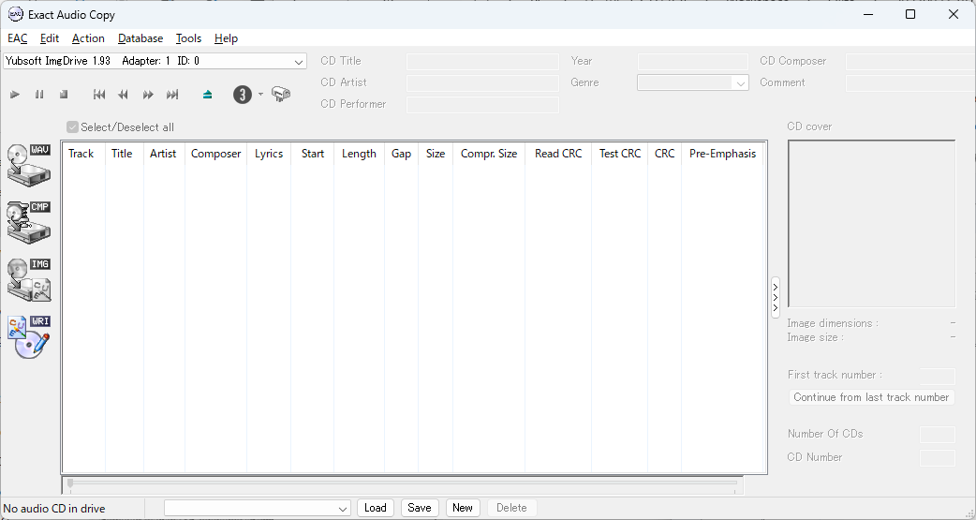The height and width of the screenshot is (520, 976).
Task: Click the Start column header
Action: click(x=313, y=154)
